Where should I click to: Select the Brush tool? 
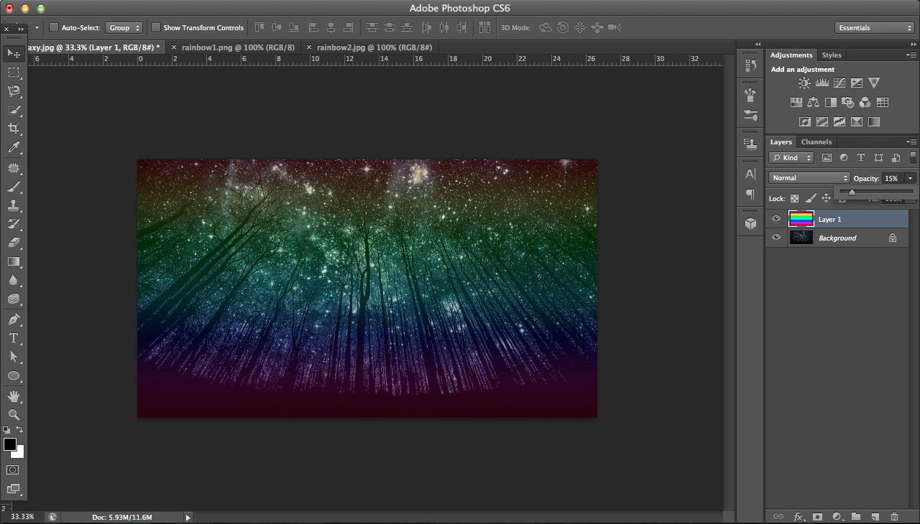pos(14,187)
